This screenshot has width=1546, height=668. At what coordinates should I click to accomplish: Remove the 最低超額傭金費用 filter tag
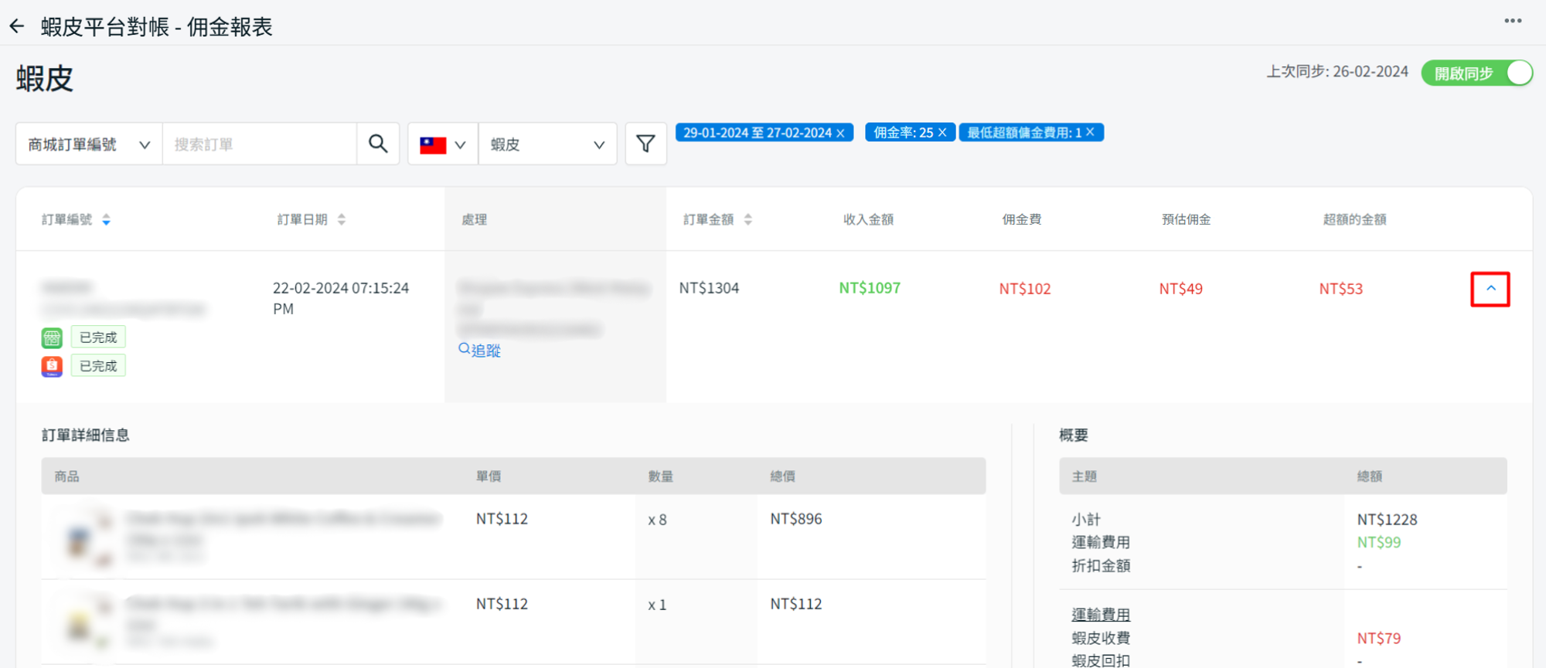tap(1090, 133)
